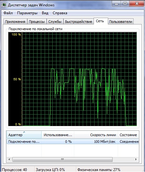This screenshot has width=145, height=172.
Task: Click the Процессов: 40 status bar entry
Action: click(x=14, y=169)
